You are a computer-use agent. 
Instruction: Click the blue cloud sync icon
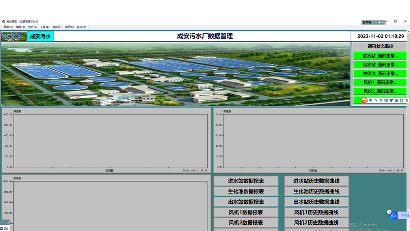pos(393,216)
